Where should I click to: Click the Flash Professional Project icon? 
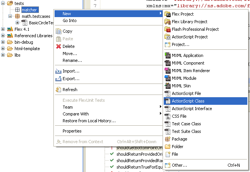(x=168, y=29)
